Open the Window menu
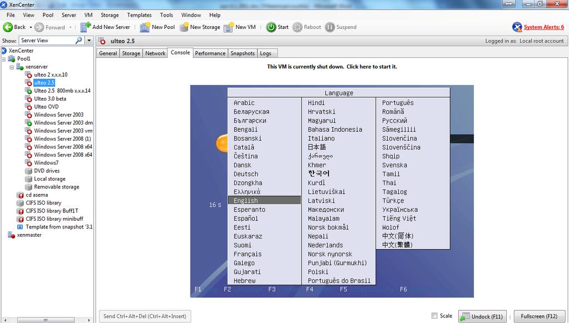Viewport: 569px width, 323px height. [191, 15]
